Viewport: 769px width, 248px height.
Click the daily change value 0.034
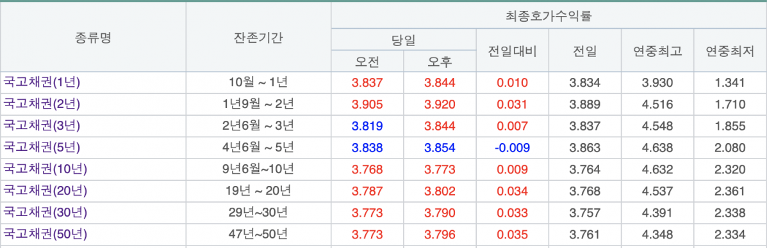coord(512,190)
